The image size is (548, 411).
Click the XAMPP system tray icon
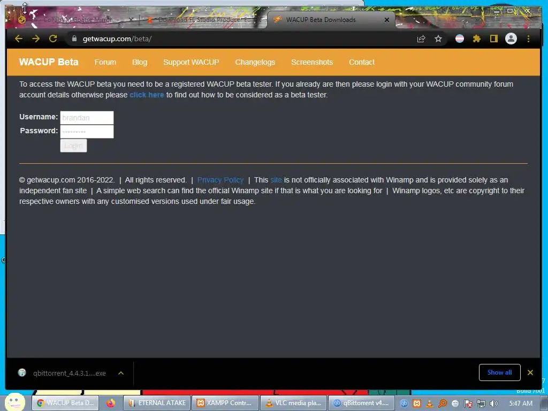tap(417, 404)
